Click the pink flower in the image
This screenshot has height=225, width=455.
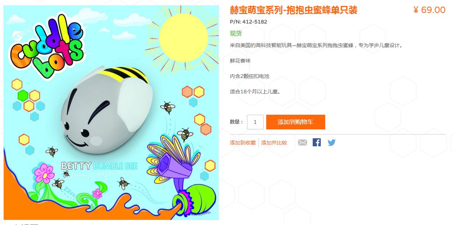45,174
